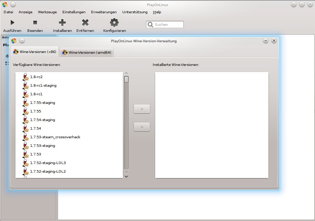Screen dimensions: 315x221
Task: Click wine icon beside 1.7.52-staging-LOL3
Action: pos(25,163)
